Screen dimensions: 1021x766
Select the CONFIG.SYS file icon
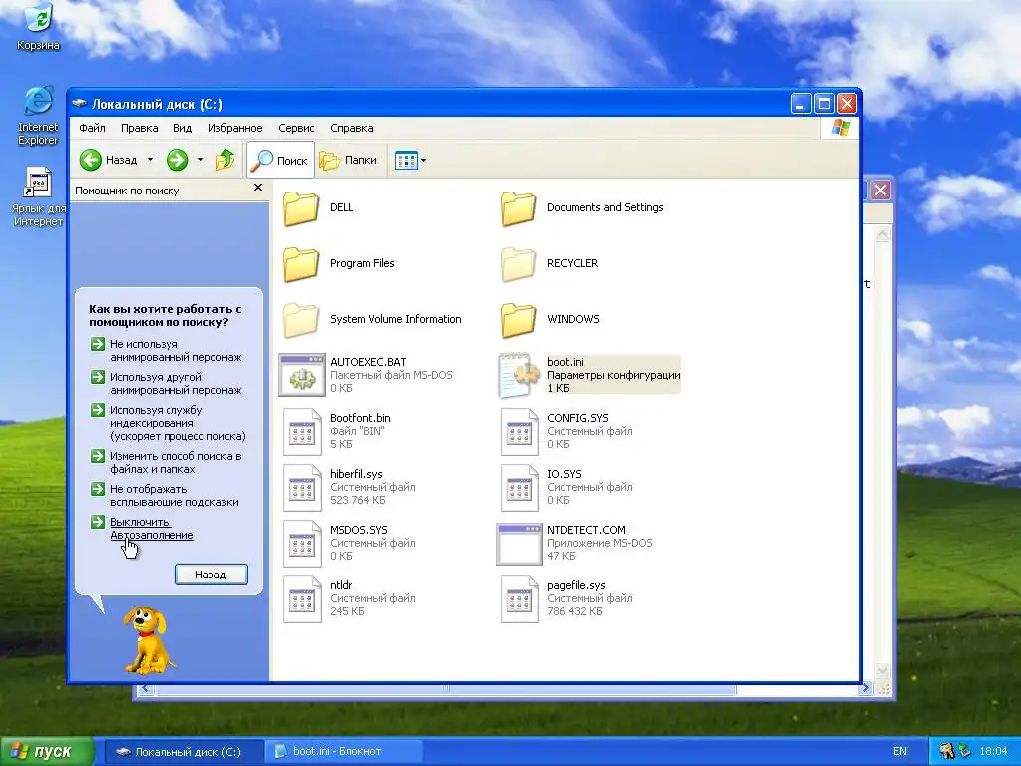pos(519,431)
